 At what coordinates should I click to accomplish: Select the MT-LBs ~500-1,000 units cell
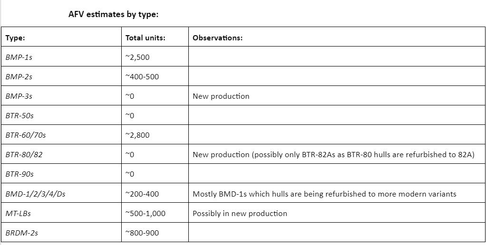[x=145, y=214]
